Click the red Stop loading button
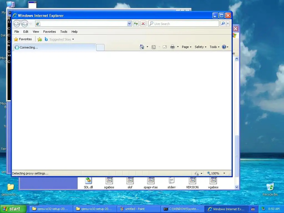The height and width of the screenshot is (213, 284). pos(143,24)
